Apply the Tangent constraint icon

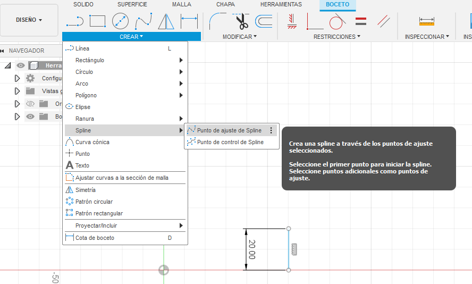click(338, 21)
